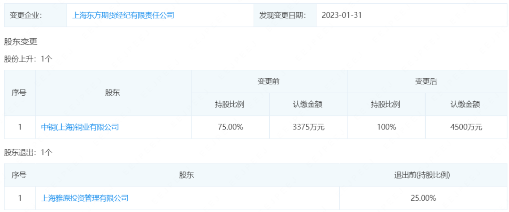Select the 25.00% exit percentage cell
Screen dimensions: 509x212
click(x=423, y=198)
